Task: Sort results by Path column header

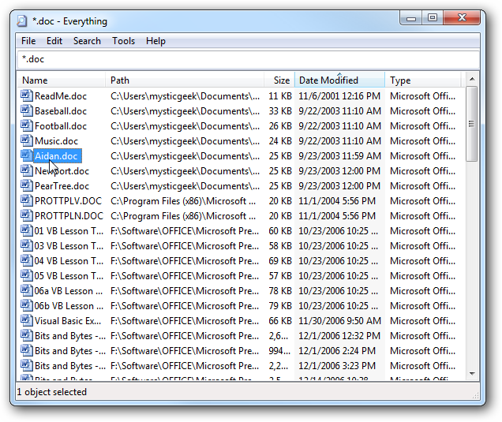Action: click(x=185, y=80)
